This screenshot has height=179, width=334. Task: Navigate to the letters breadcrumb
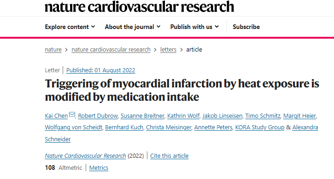pyautogui.click(x=168, y=50)
